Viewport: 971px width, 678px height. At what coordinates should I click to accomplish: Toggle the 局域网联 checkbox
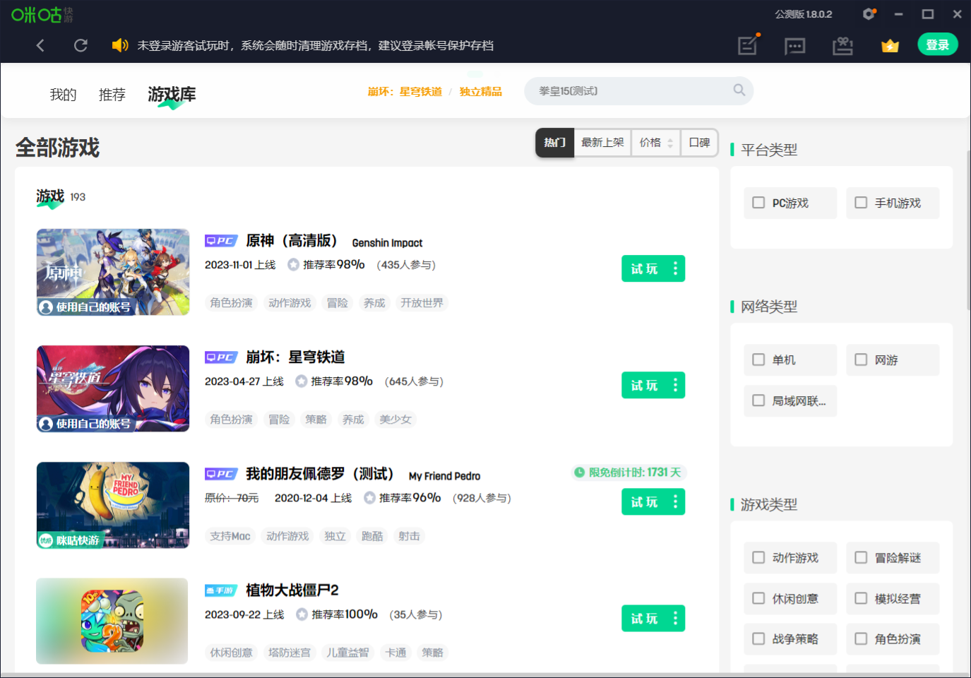[x=758, y=400]
